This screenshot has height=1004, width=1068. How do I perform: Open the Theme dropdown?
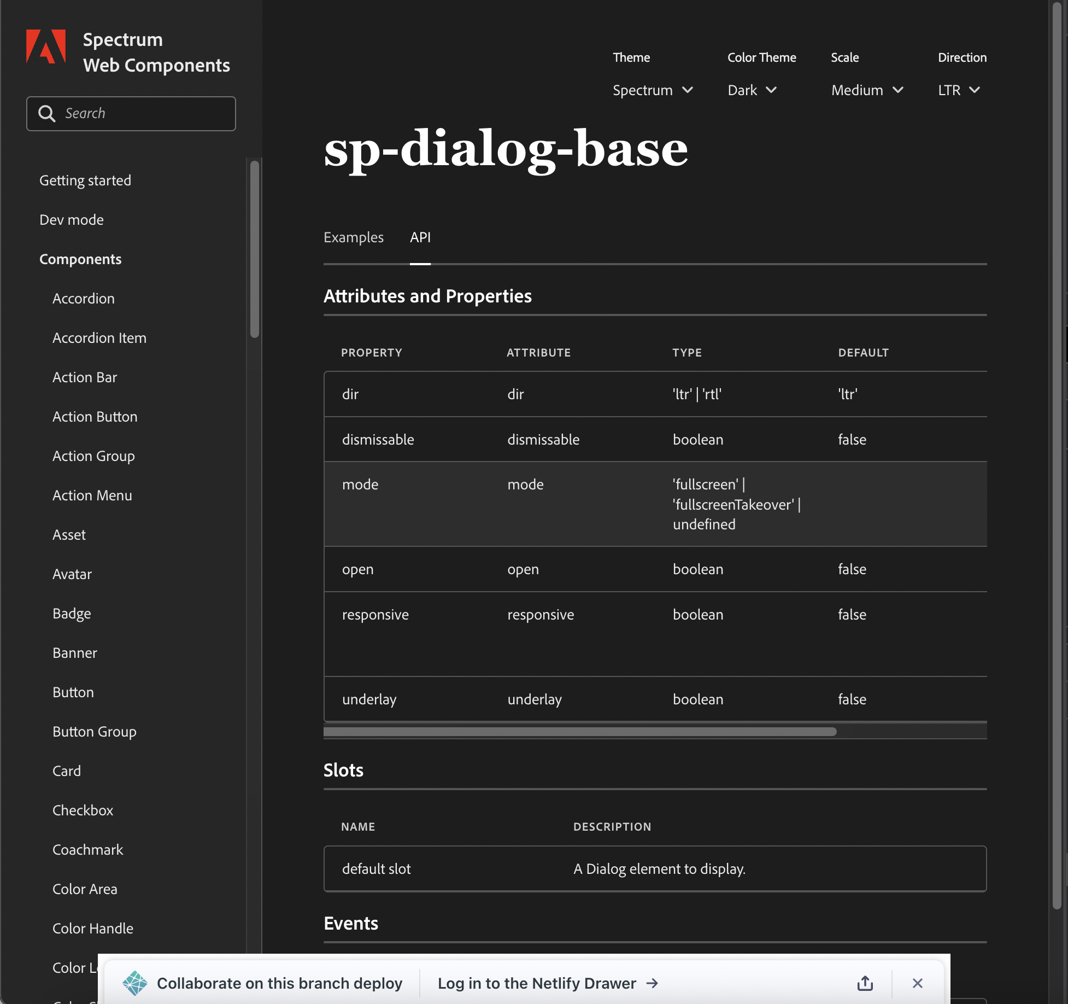click(653, 90)
